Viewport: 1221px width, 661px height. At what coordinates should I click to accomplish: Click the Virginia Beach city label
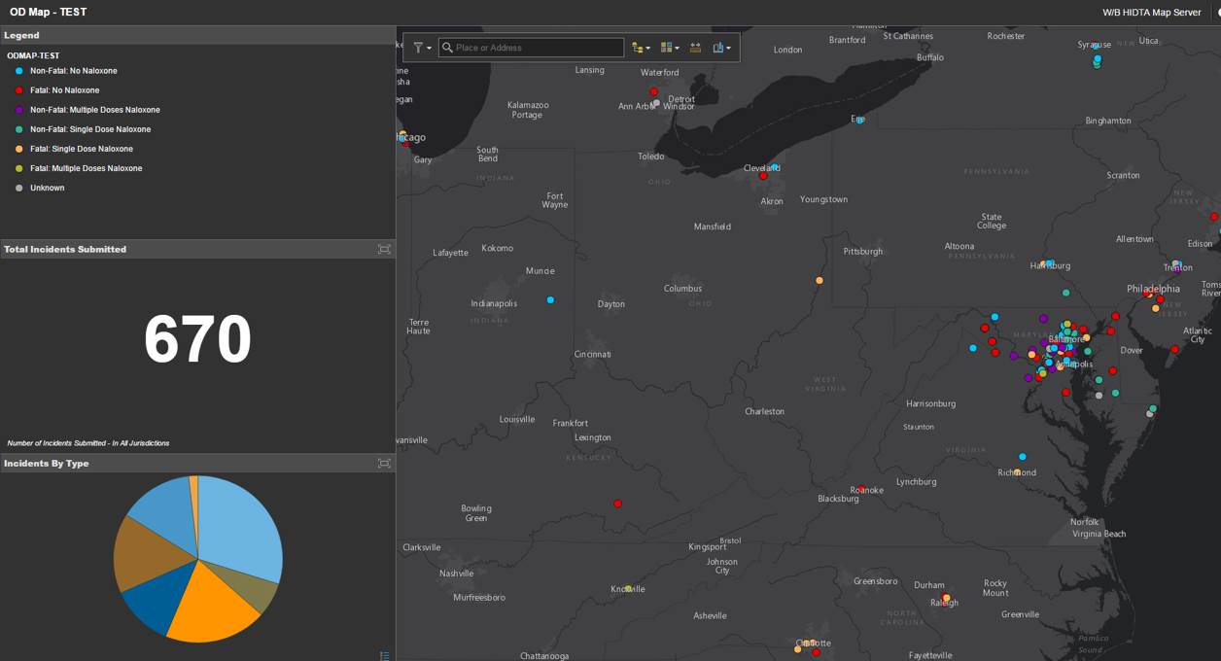[1099, 534]
